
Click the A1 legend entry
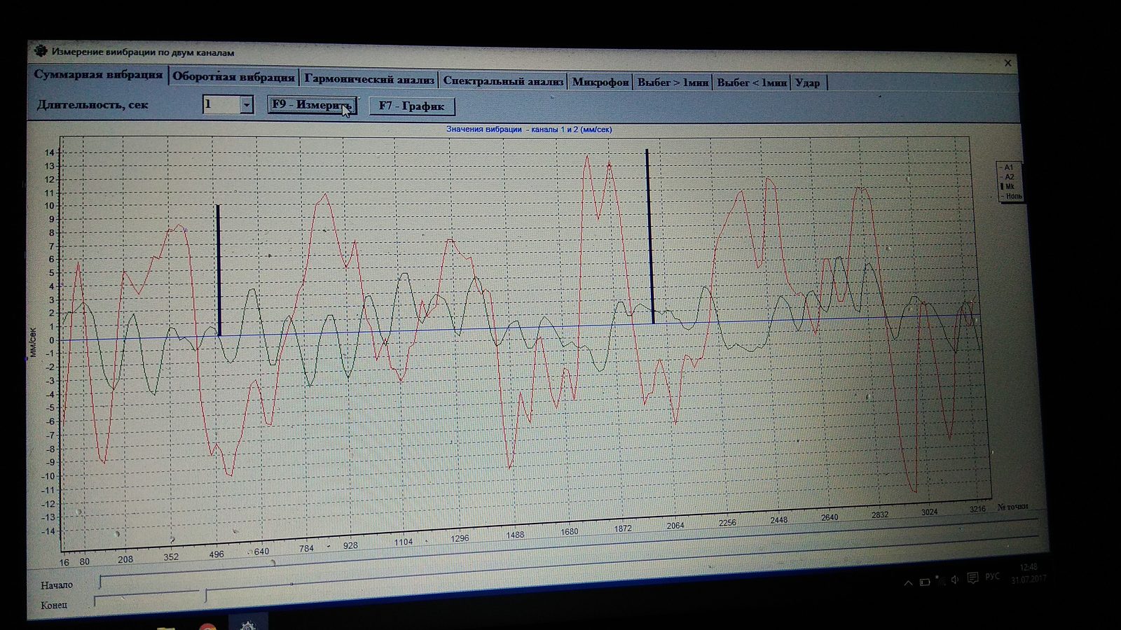(1008, 167)
